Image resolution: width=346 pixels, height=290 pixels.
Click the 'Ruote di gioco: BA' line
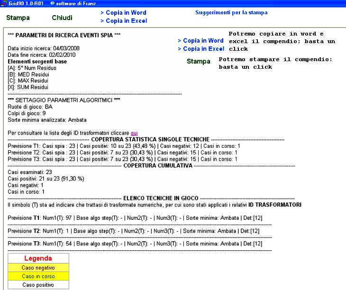click(30, 107)
